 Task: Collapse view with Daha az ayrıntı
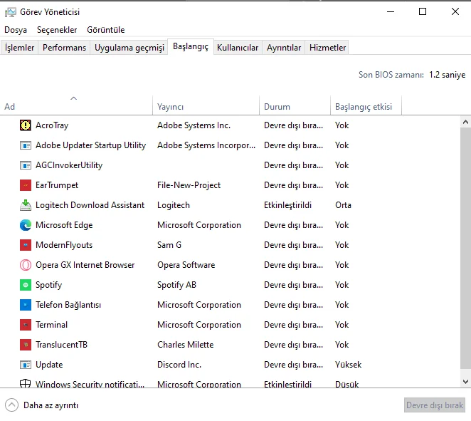42,405
